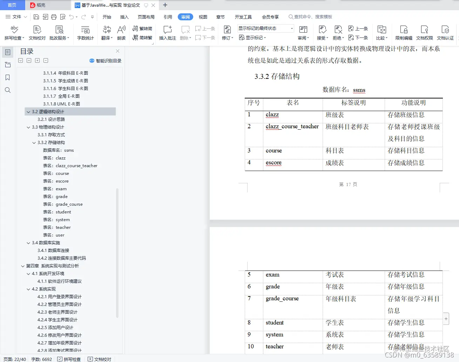This screenshot has height=362, width=459.
Task: Open the 文件 menu dropdown arrow
Action: (25, 17)
